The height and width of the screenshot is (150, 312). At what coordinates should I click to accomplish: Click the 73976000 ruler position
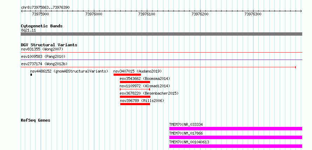coord(94,14)
